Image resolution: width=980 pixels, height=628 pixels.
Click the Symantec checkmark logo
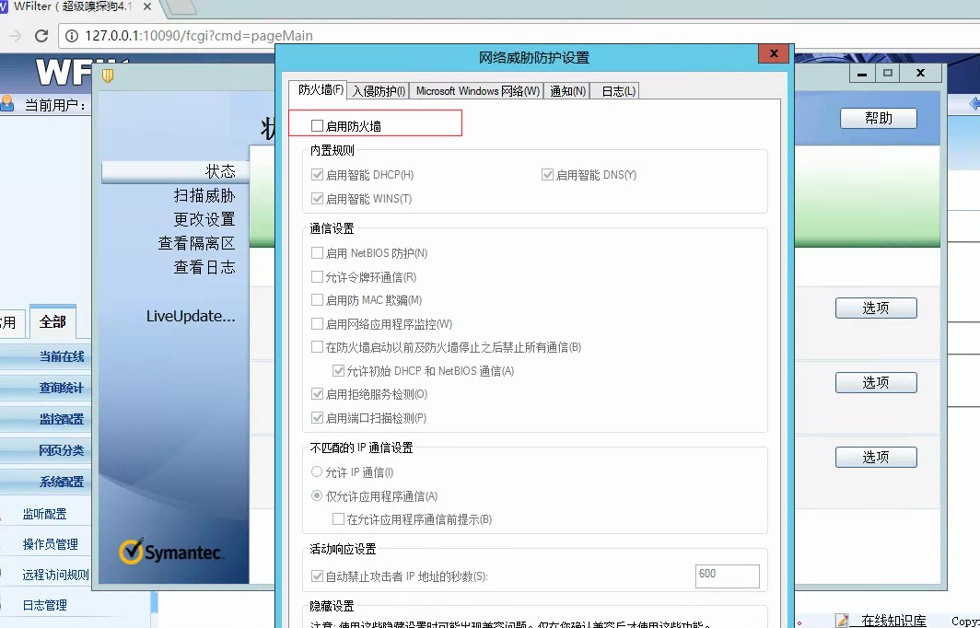point(132,552)
